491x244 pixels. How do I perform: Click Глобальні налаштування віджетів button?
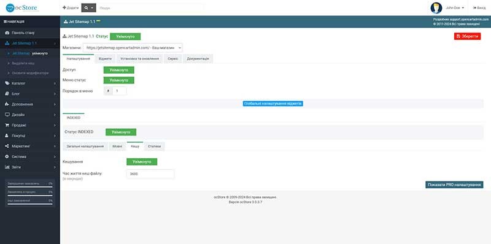(273, 104)
